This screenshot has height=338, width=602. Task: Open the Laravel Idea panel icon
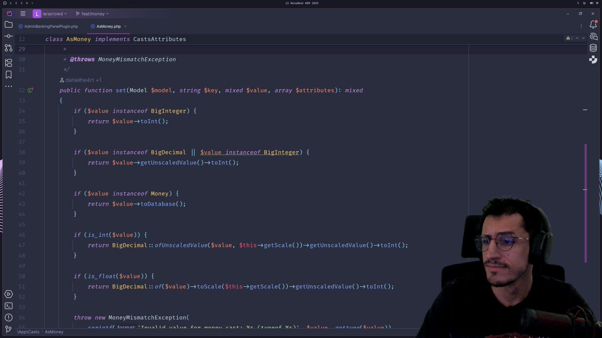[x=593, y=60]
